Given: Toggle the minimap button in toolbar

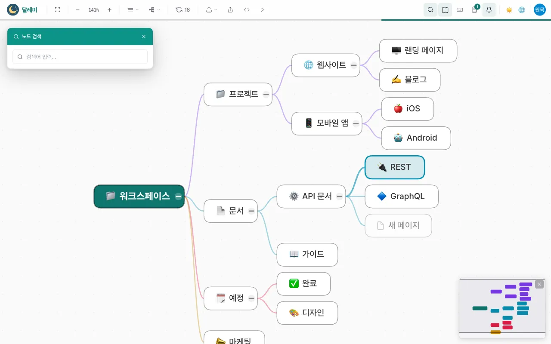Looking at the screenshot, I should pyautogui.click(x=445, y=9).
